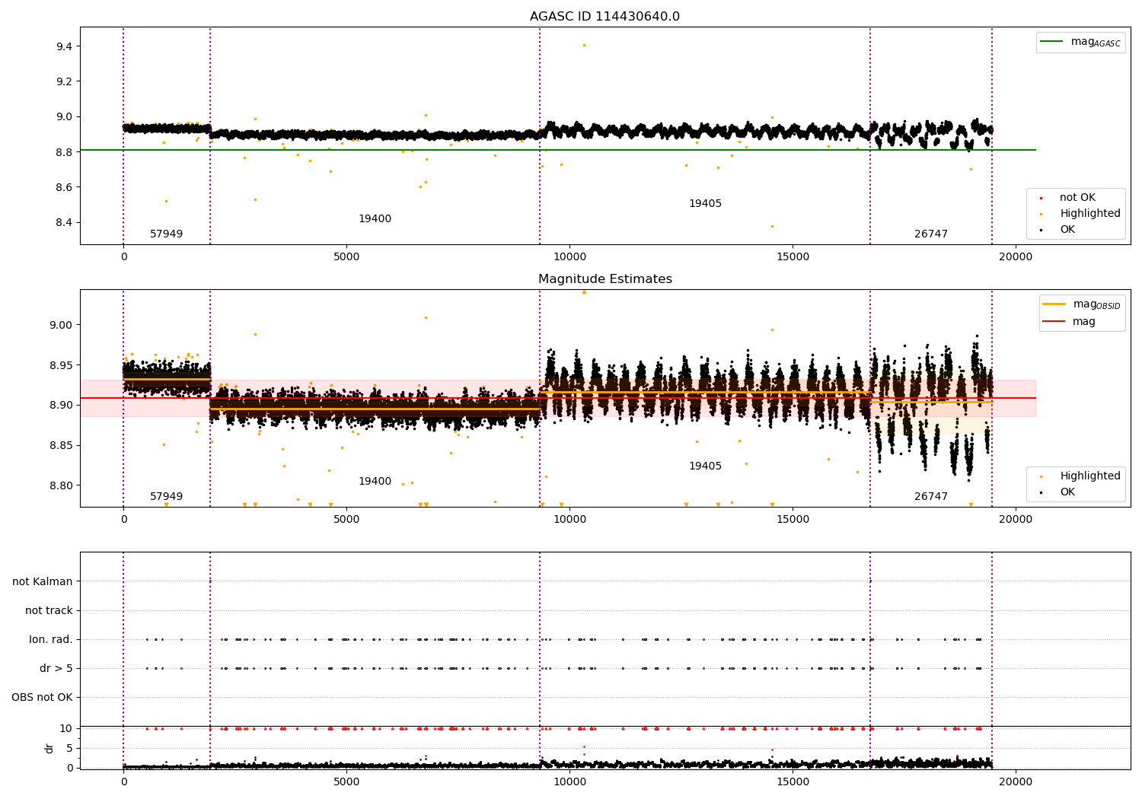
Task: Click the 5000 x-axis tick under the top plot
Action: pyautogui.click(x=346, y=258)
